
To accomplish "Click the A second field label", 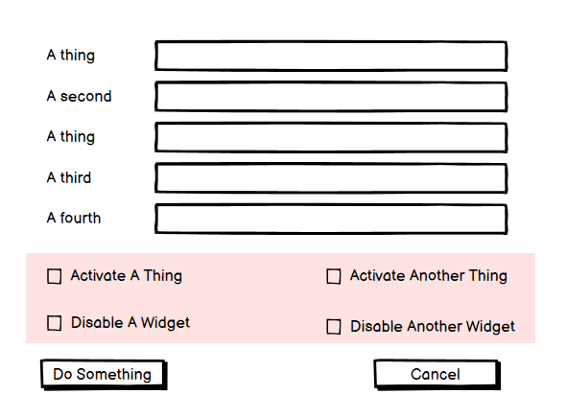I will (x=80, y=97).
